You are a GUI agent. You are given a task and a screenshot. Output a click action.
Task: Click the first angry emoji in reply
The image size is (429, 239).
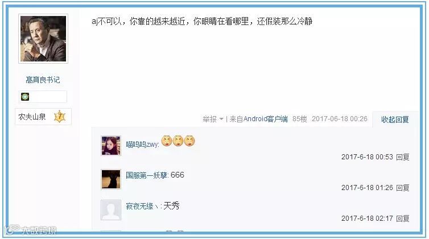pyautogui.click(x=167, y=141)
